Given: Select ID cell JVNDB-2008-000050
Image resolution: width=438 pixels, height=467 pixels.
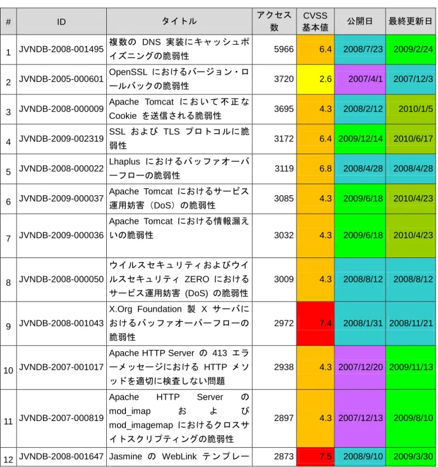Looking at the screenshot, I should [x=61, y=279].
